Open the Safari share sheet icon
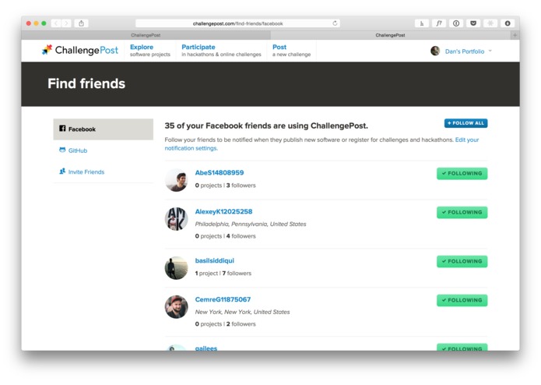 coord(81,23)
